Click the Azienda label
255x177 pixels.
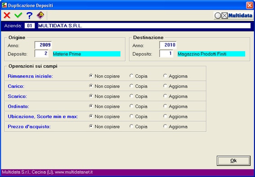(13, 26)
